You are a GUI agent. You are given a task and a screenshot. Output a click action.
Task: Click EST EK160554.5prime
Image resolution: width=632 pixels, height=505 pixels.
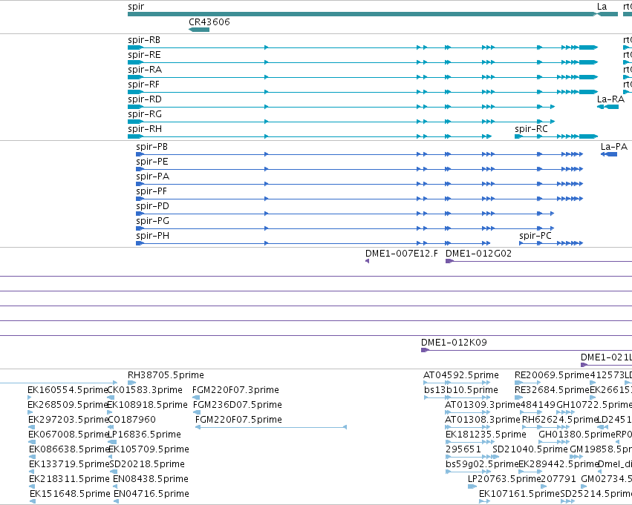tap(30, 397)
